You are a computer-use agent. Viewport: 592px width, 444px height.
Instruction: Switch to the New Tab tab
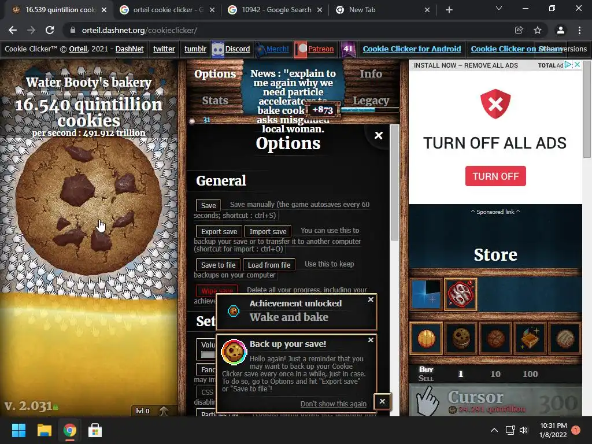click(383, 10)
